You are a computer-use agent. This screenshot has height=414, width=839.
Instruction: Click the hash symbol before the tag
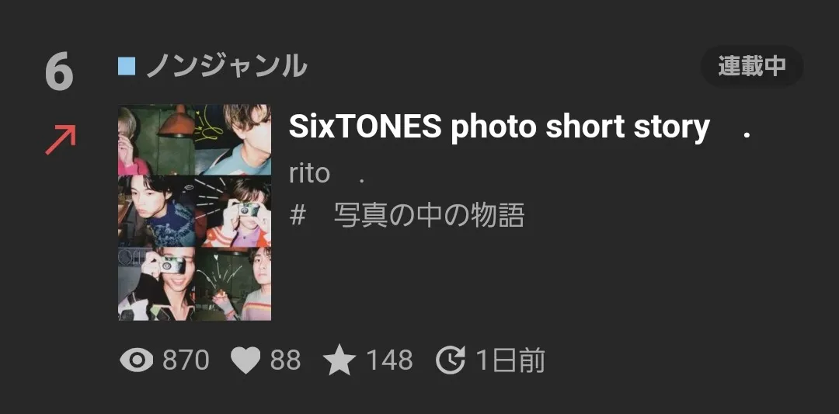[x=298, y=216]
